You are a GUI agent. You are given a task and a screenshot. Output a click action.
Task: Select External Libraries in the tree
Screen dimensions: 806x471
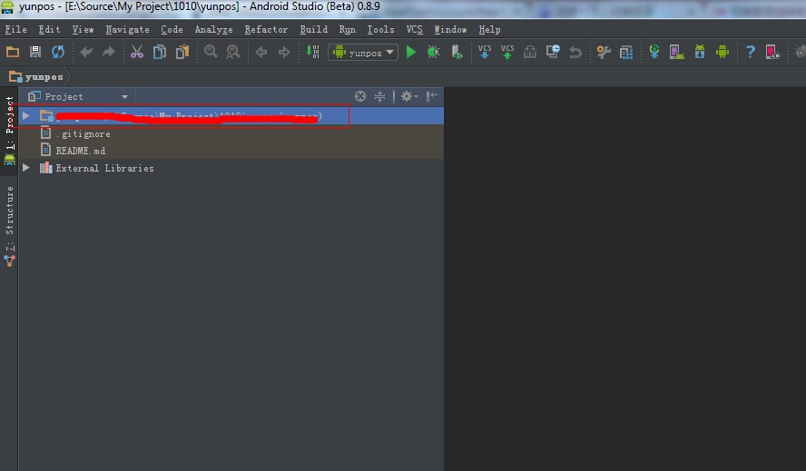point(104,169)
